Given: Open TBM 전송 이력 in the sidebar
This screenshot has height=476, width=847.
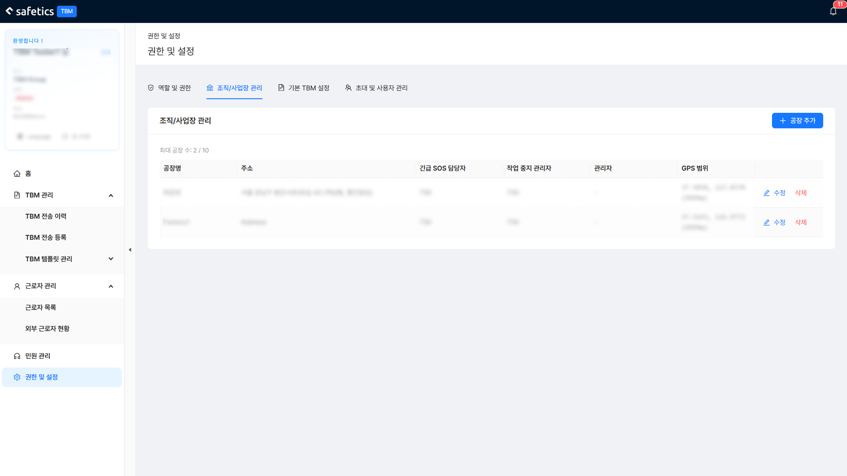Looking at the screenshot, I should 62,216.
